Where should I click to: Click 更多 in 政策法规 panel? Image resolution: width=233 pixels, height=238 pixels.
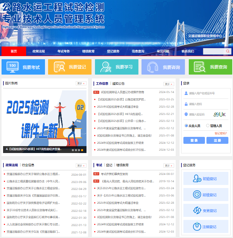[x=81, y=165]
